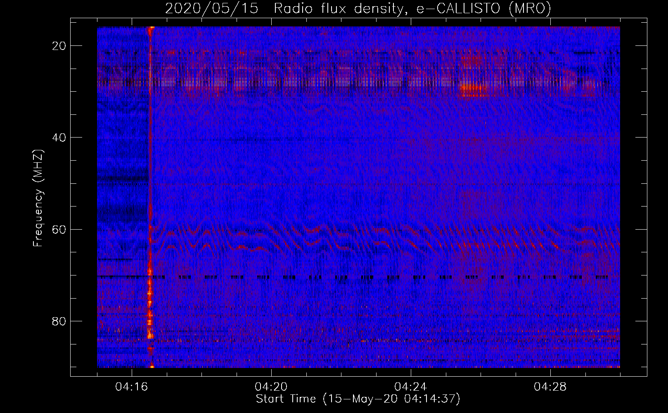Click the 40 MHz frequency tick label

[x=59, y=138]
